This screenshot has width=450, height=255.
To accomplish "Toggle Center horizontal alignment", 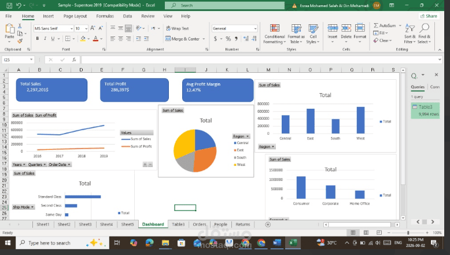I will (120, 38).
